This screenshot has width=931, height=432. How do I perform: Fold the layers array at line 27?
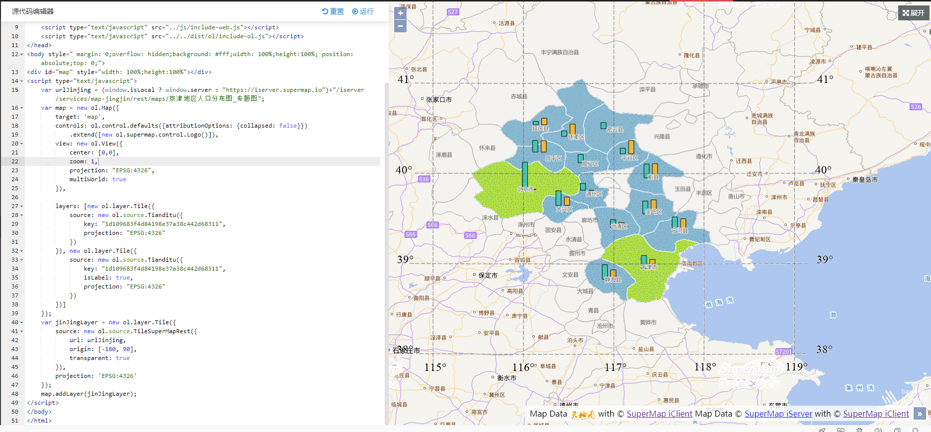point(22,206)
